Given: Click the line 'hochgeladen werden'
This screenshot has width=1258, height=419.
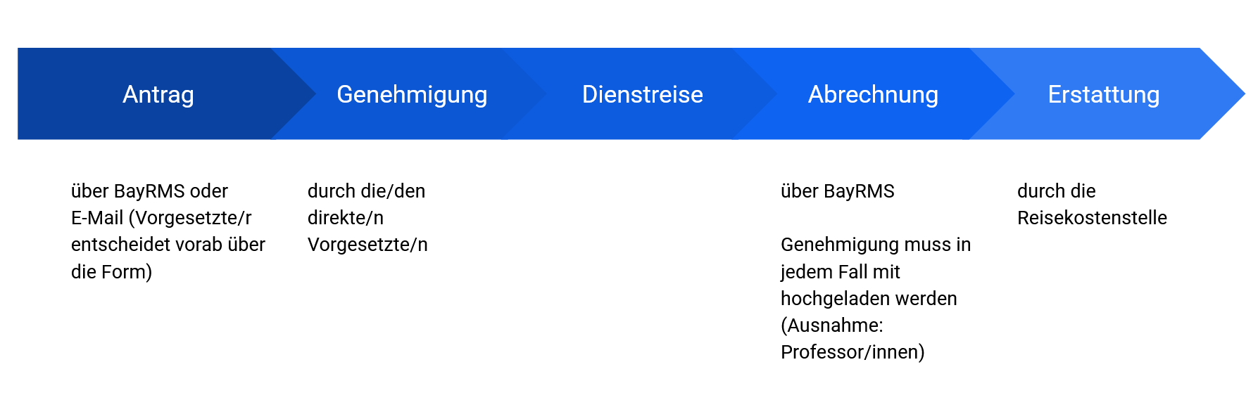Looking at the screenshot, I should point(869,299).
